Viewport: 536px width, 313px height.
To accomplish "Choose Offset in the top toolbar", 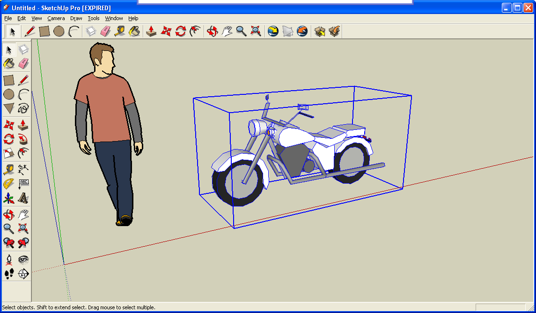I will 195,31.
